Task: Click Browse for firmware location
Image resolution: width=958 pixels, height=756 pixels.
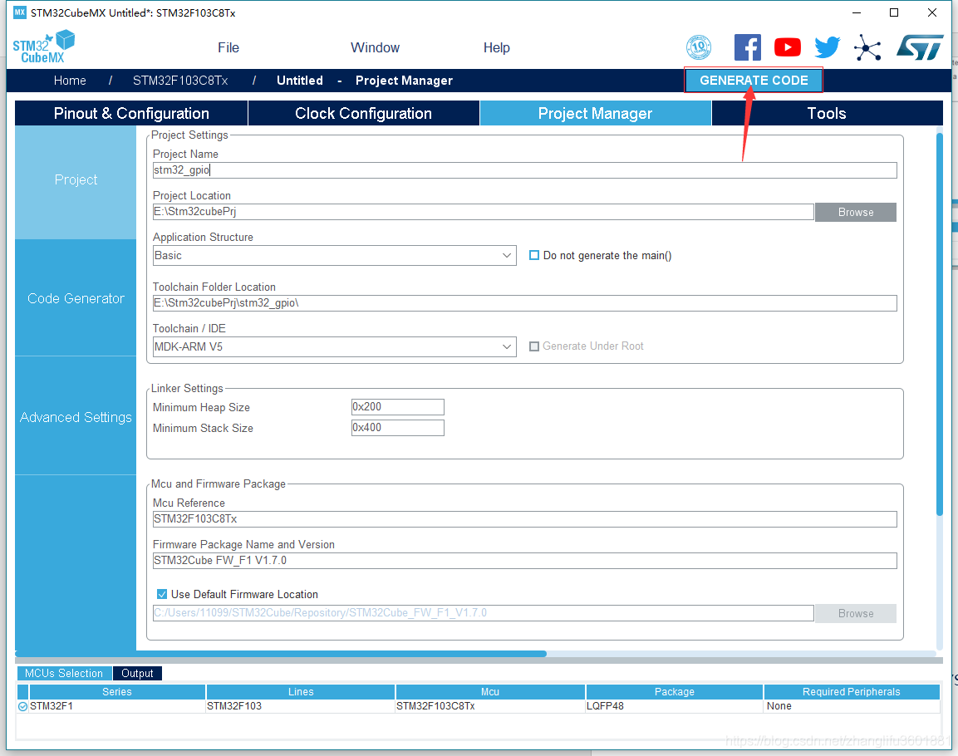Action: (855, 613)
